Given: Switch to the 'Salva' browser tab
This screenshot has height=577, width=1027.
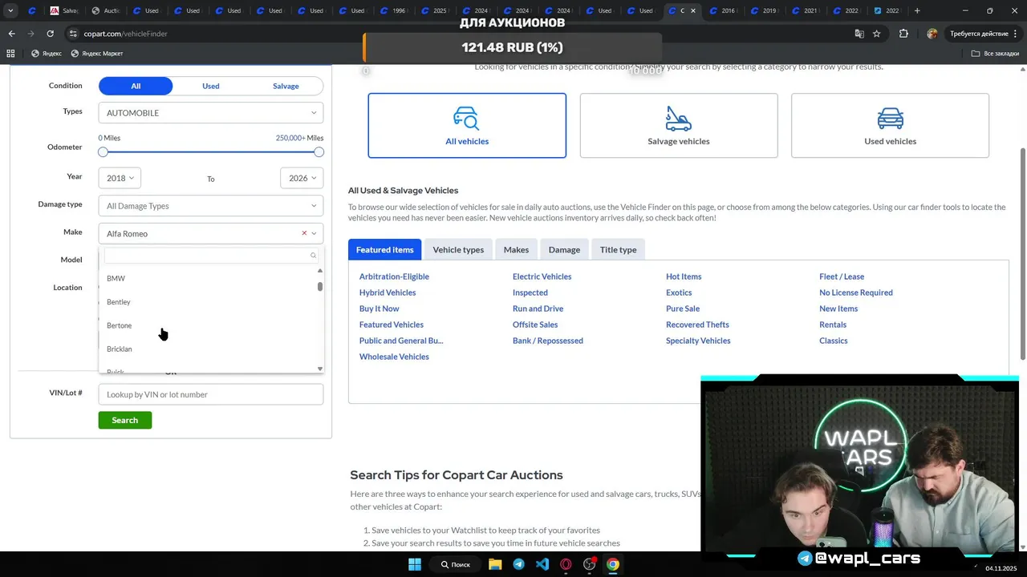Looking at the screenshot, I should tap(63, 10).
